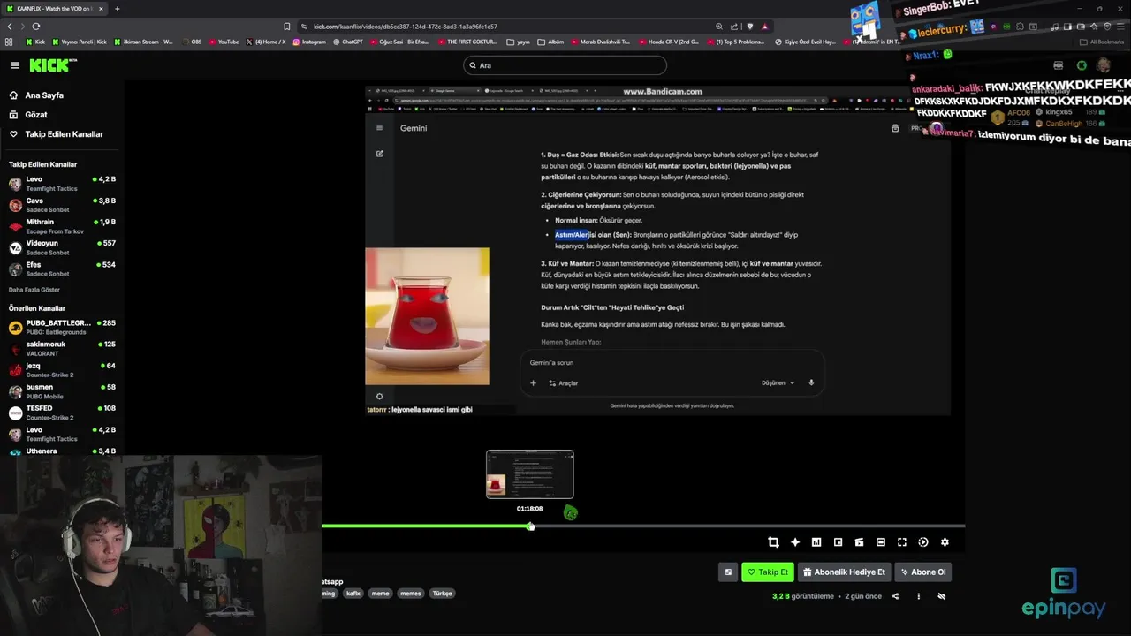Enable theater mode in the player
Image resolution: width=1131 pixels, height=636 pixels.
pyautogui.click(x=881, y=542)
